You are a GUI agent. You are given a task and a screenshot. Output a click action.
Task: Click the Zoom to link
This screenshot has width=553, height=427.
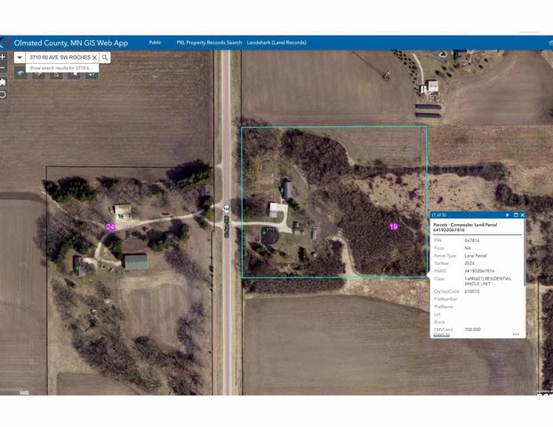tap(441, 334)
